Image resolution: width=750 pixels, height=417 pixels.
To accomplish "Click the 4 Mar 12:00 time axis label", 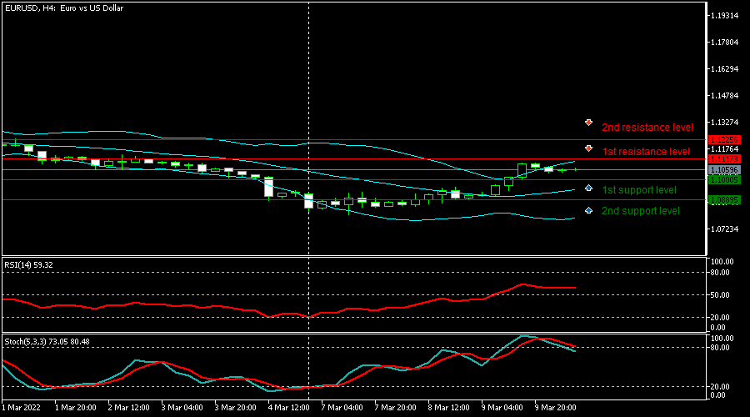I will [288, 408].
